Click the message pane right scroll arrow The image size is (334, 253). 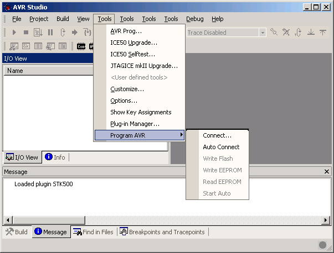[326, 220]
